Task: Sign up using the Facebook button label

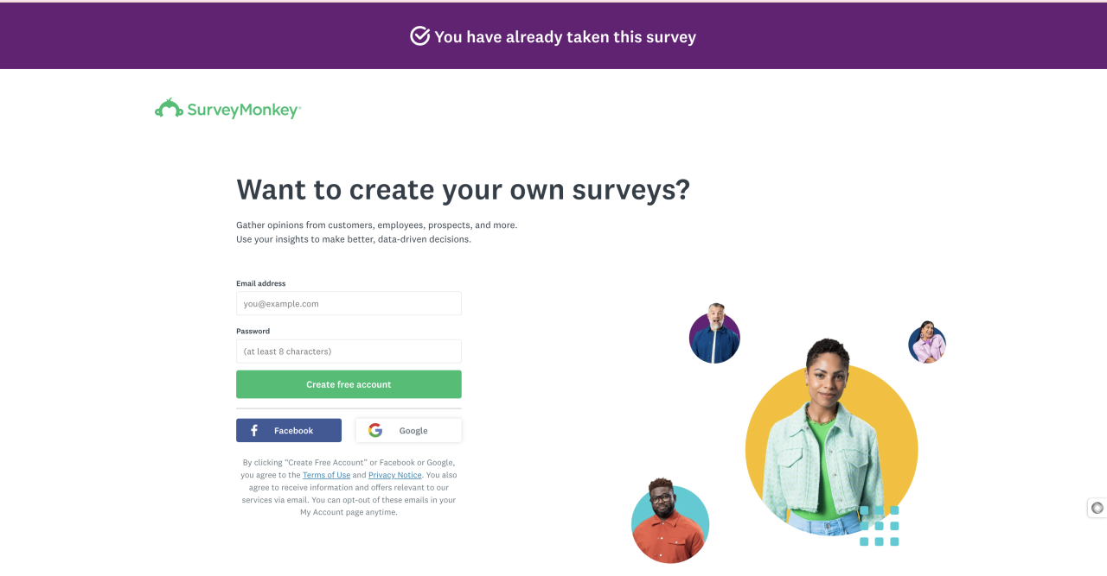Action: (x=293, y=430)
